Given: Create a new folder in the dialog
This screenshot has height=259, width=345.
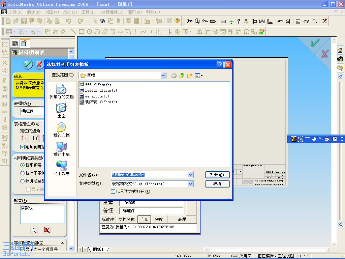Looking at the screenshot, I should coord(189,76).
